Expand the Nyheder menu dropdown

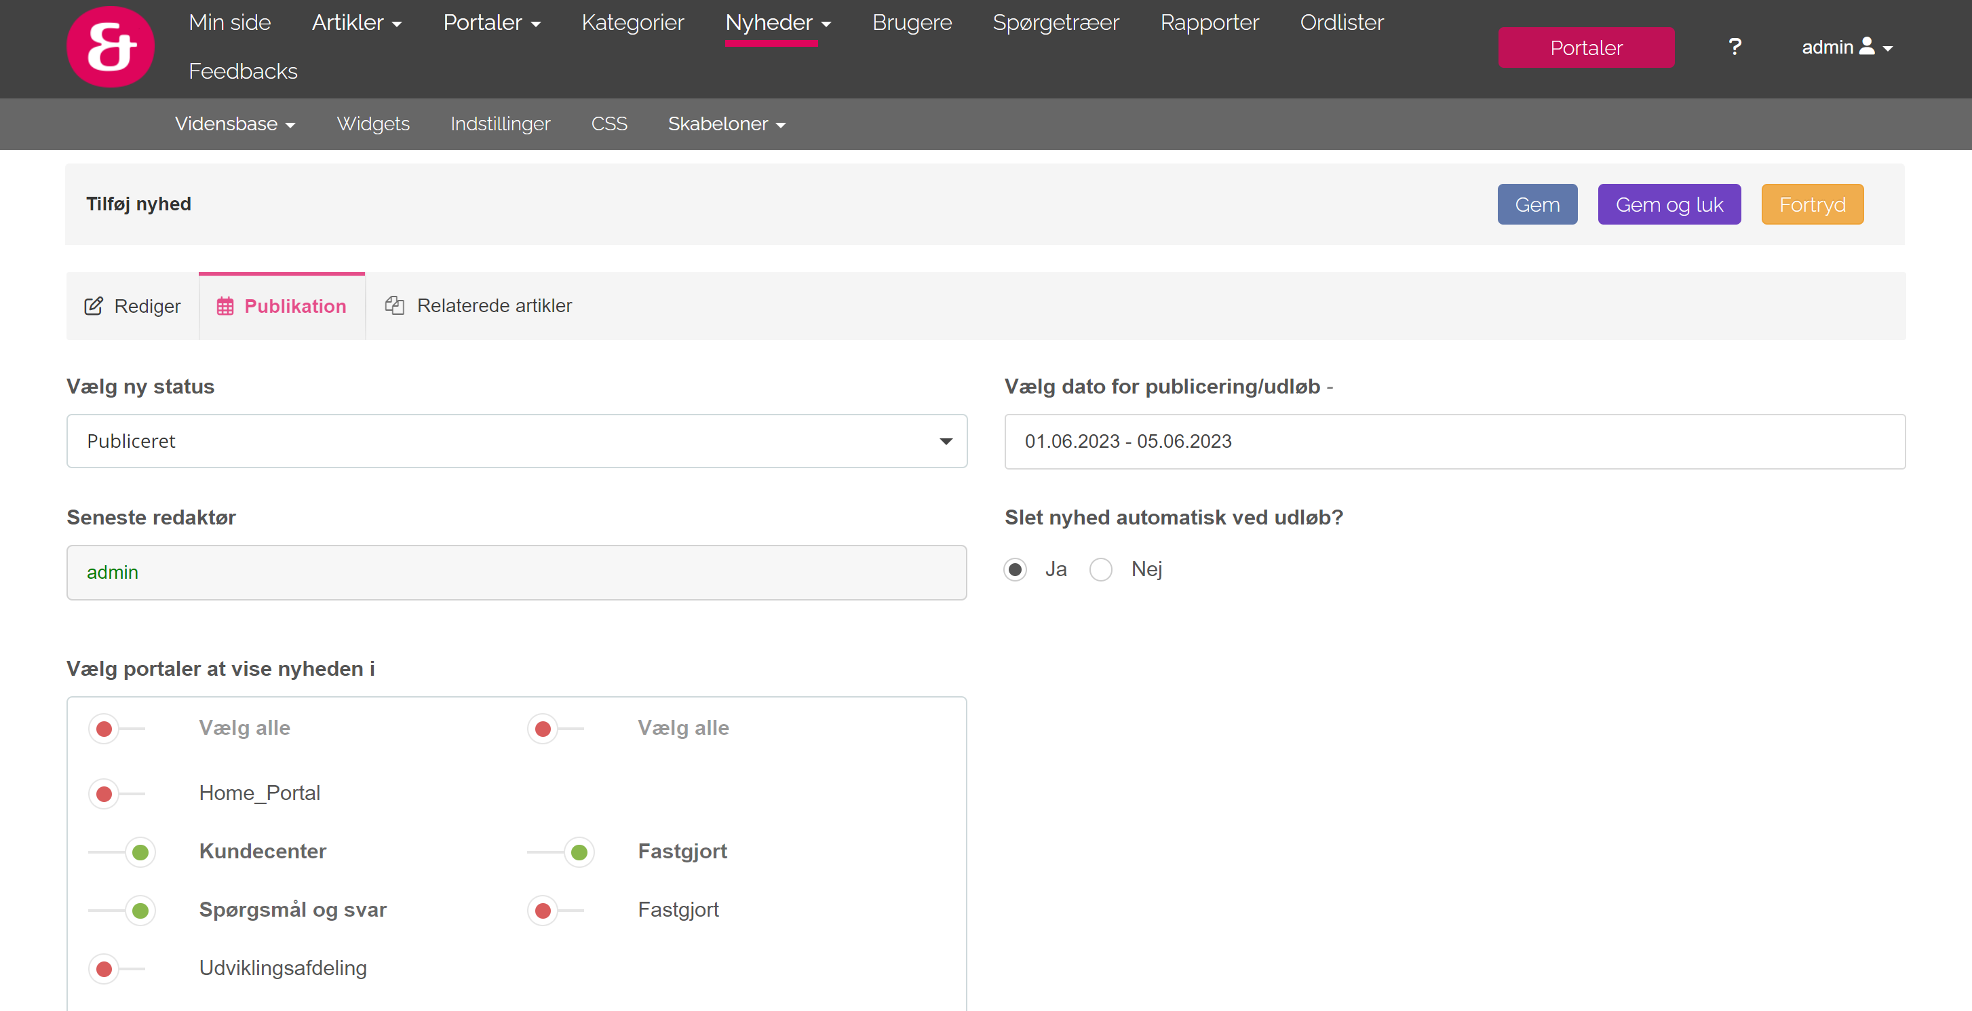[778, 23]
